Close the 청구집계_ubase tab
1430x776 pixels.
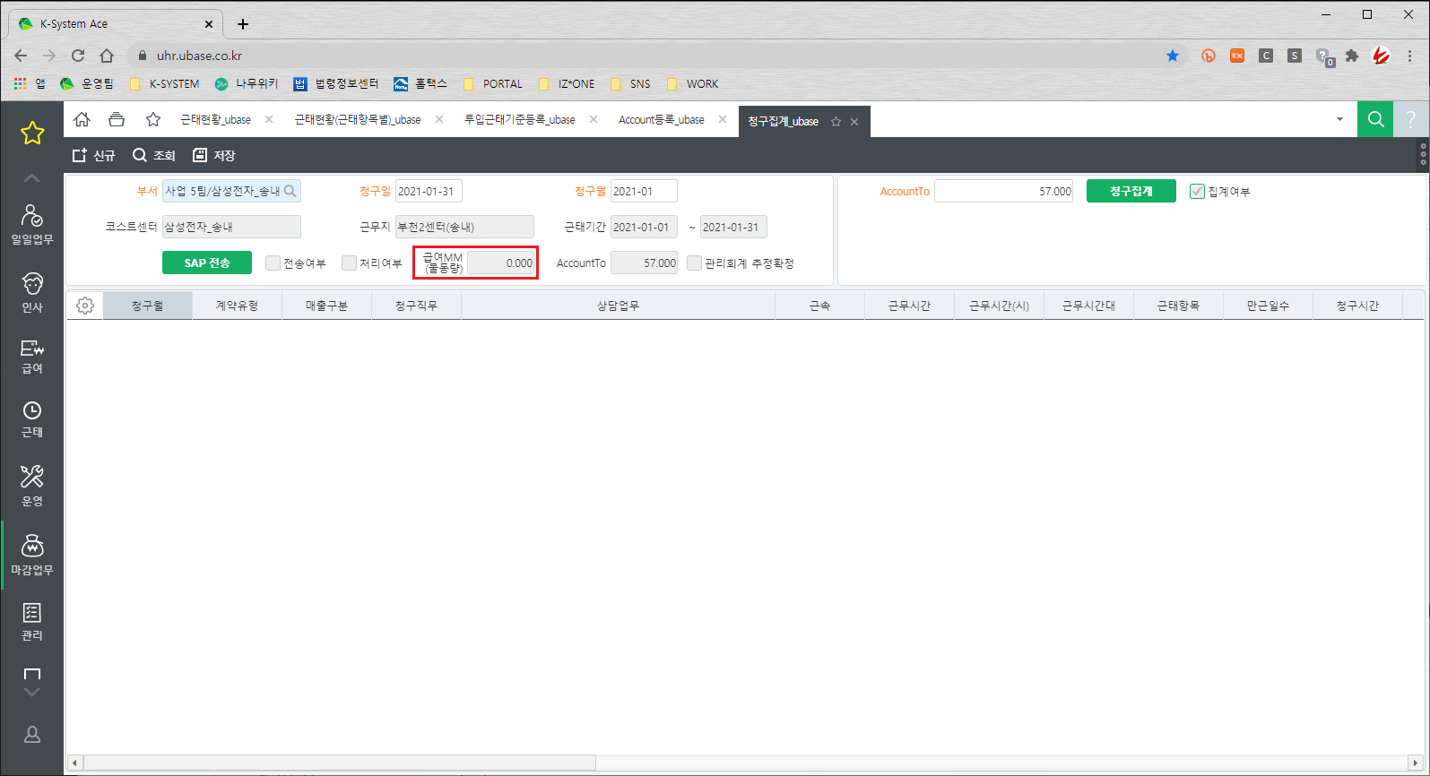(854, 122)
